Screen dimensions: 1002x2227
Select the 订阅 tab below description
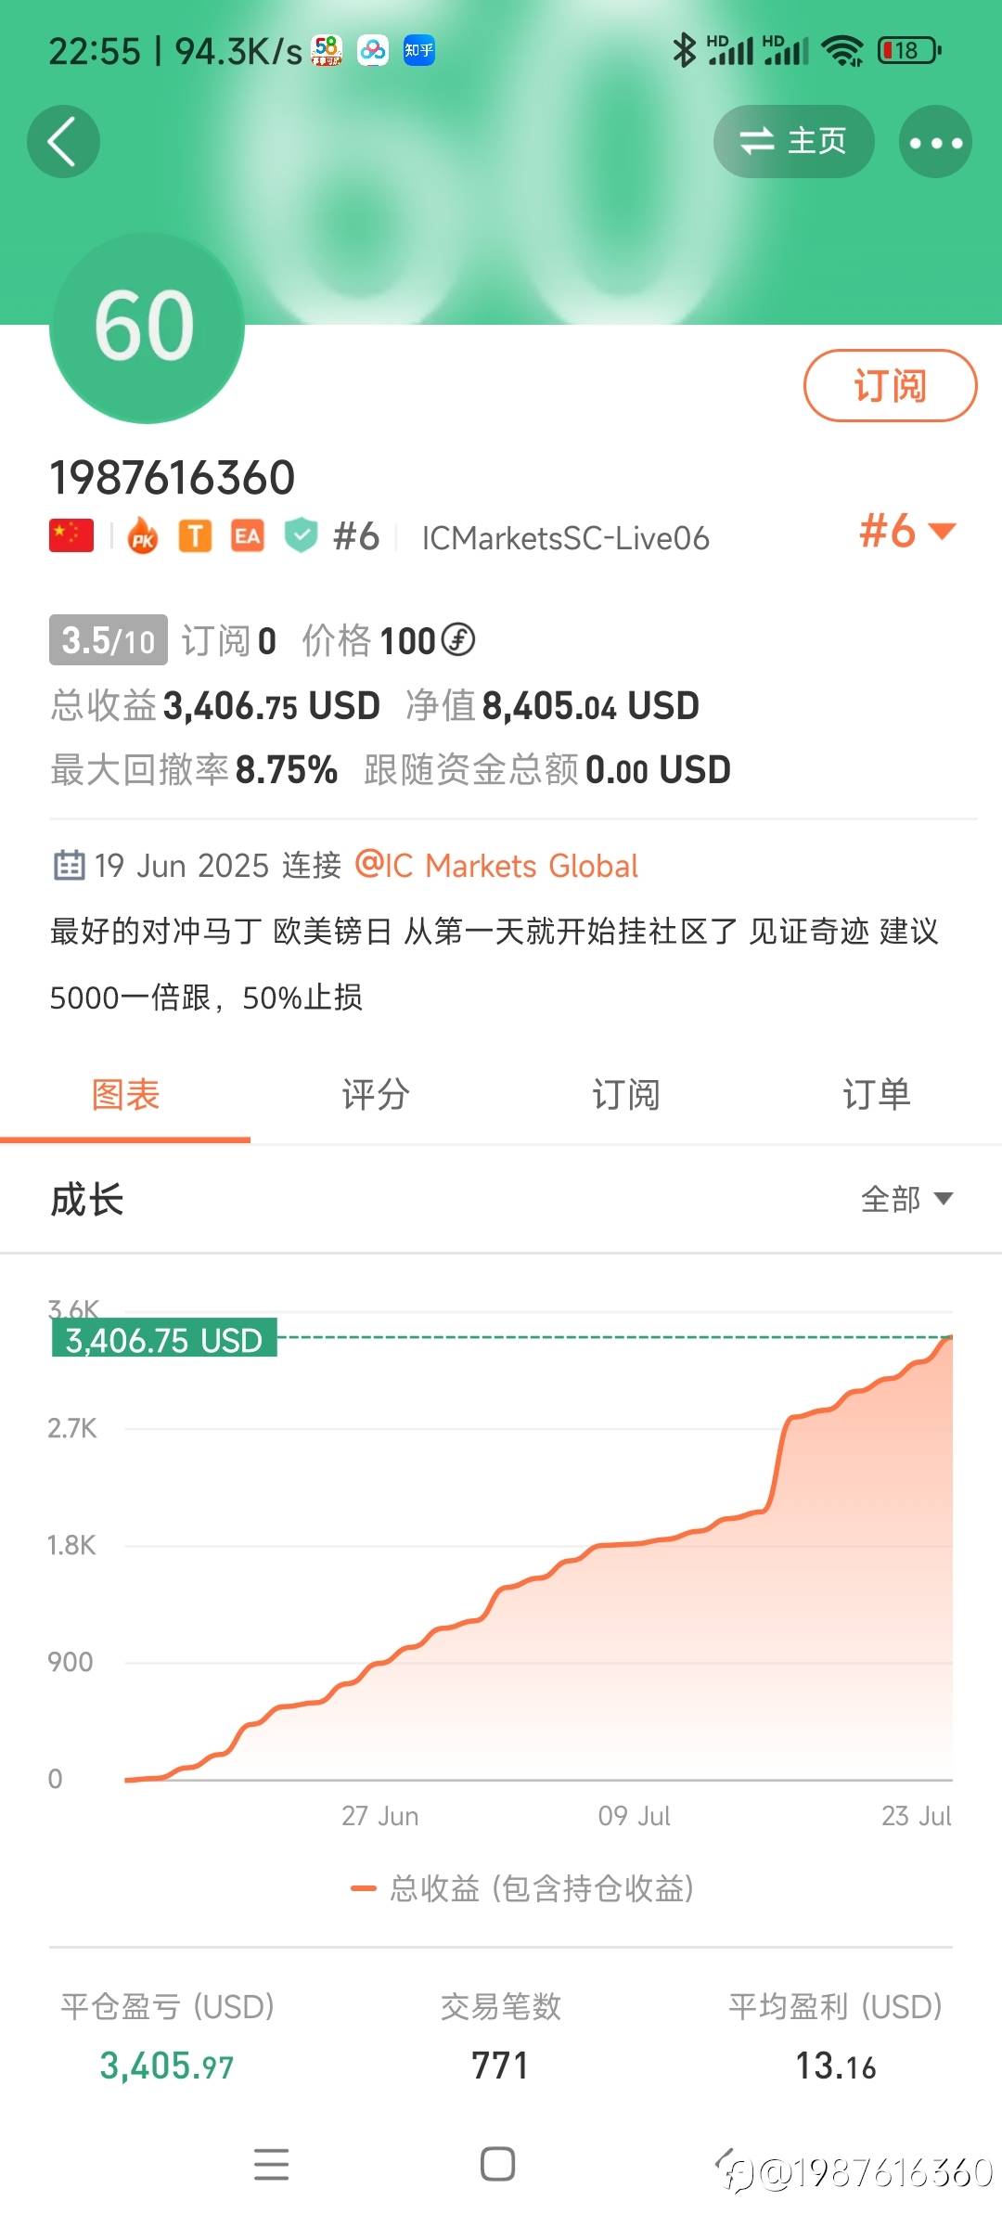[626, 1095]
